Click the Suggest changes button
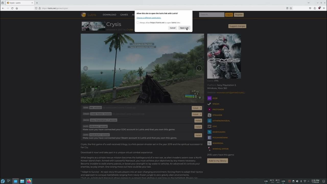 click(x=237, y=26)
